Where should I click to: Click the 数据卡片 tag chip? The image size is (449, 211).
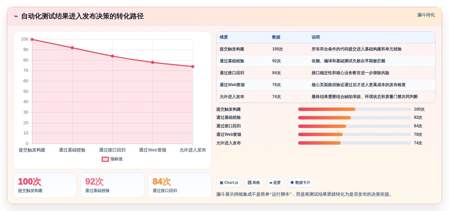[300, 183]
